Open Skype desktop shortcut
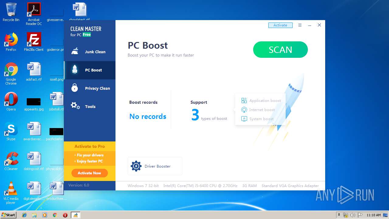 click(11, 131)
